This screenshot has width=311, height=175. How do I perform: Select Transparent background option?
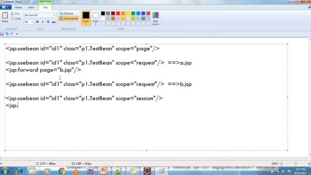[x=69, y=18]
